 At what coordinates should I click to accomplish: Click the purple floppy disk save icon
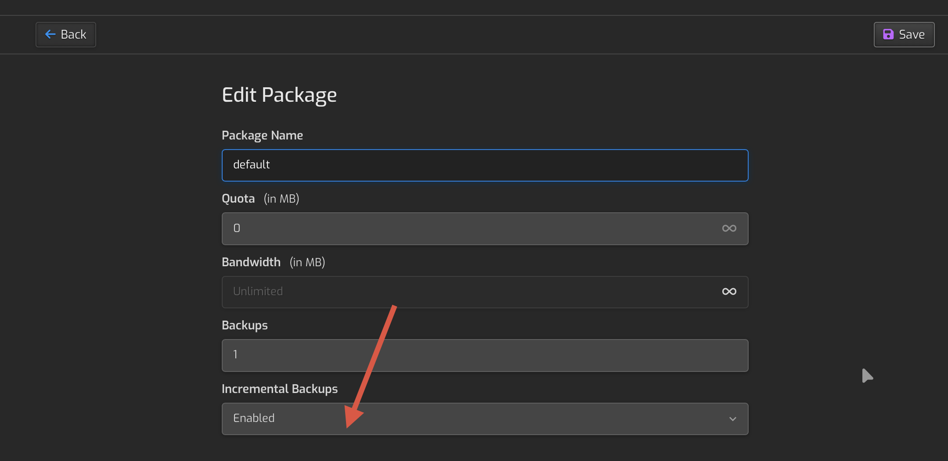point(888,34)
